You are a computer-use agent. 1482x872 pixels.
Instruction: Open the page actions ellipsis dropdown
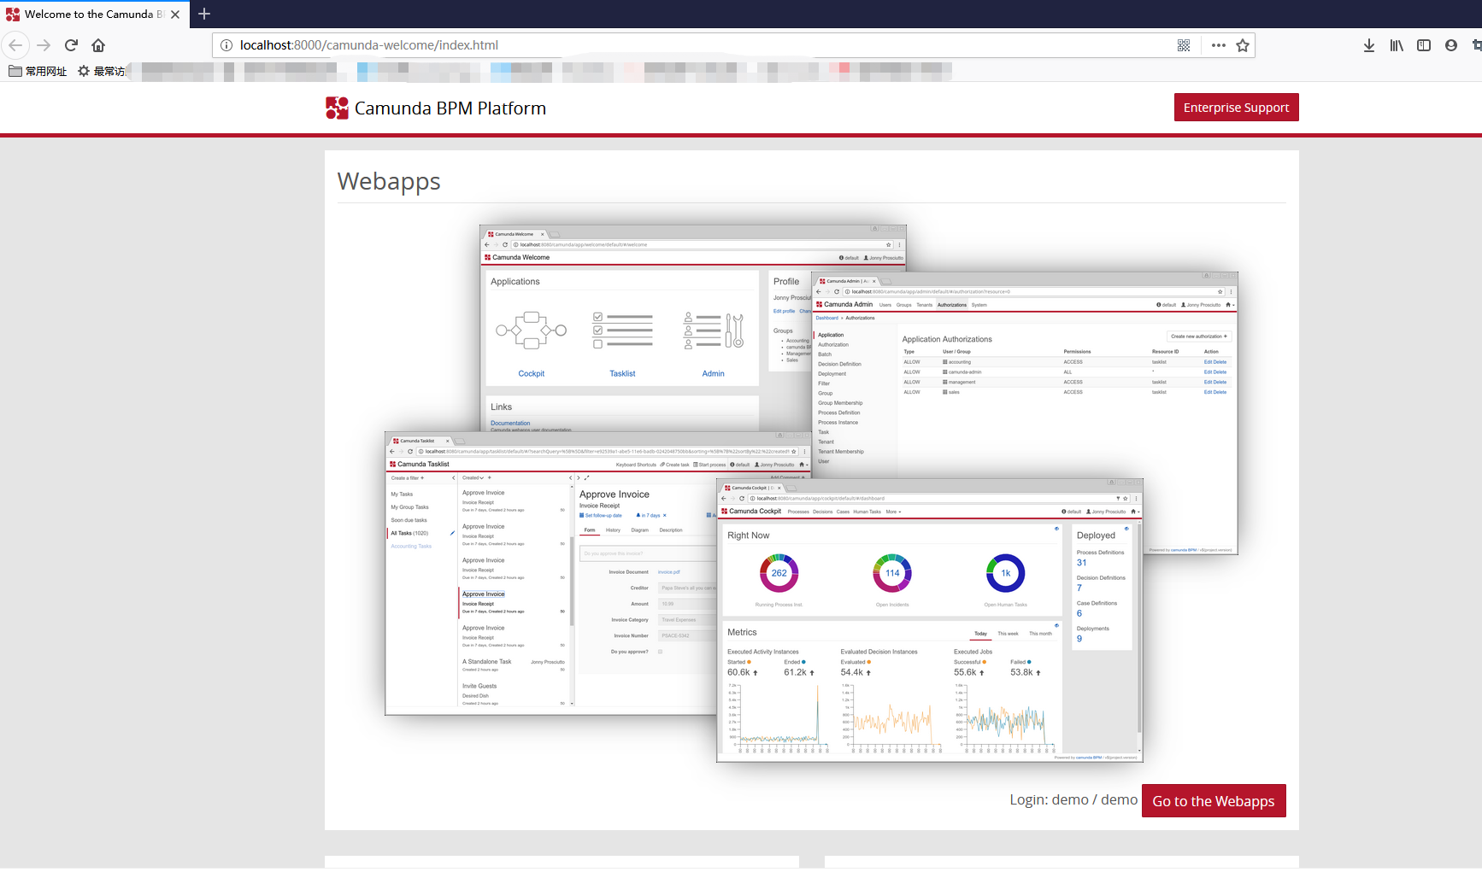tap(1217, 44)
